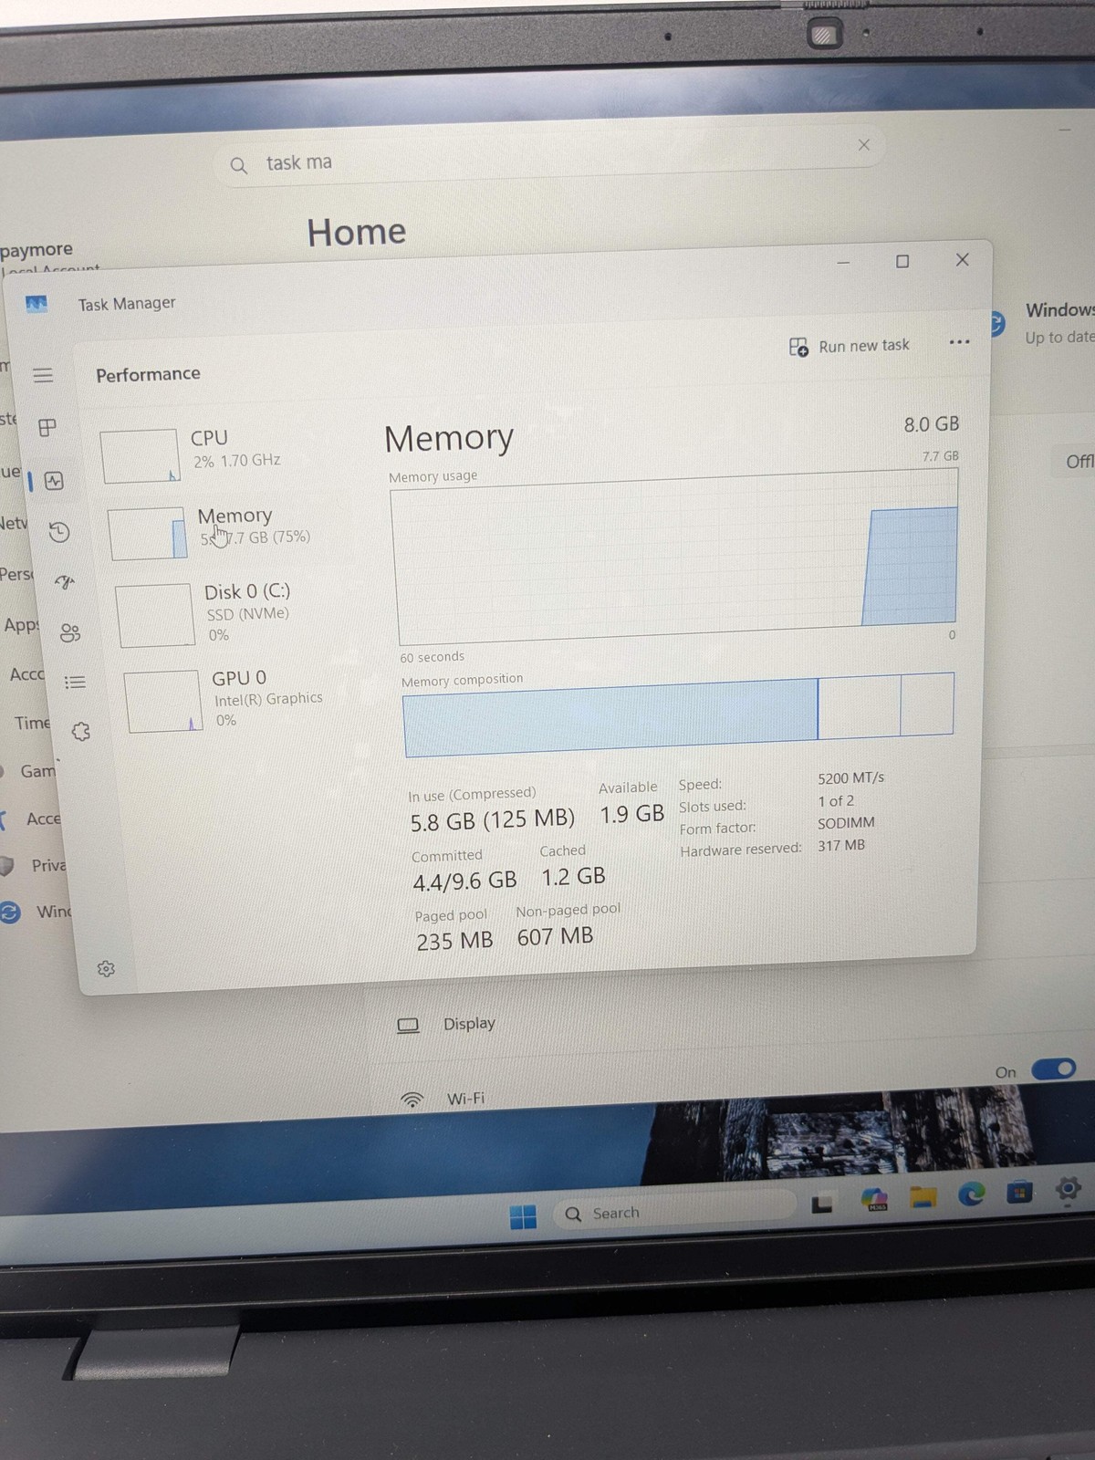
Task: Click the Task Manager app icon in title bar
Action: point(36,303)
